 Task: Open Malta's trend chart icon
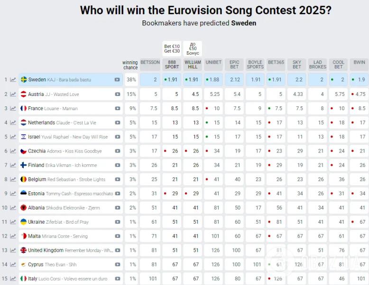tap(13, 236)
